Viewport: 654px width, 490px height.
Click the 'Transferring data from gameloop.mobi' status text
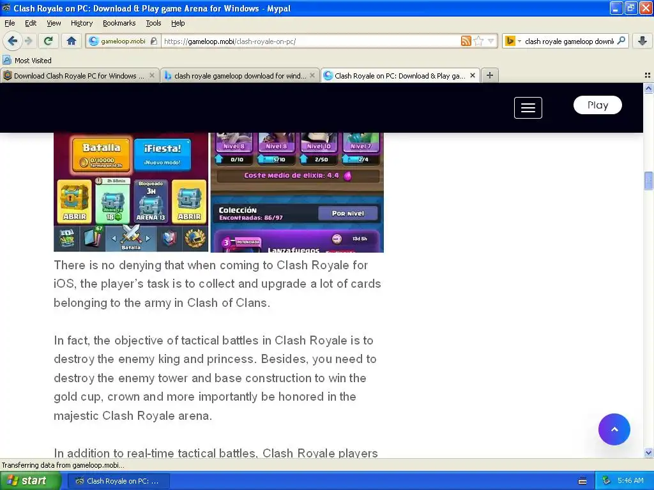click(63, 465)
